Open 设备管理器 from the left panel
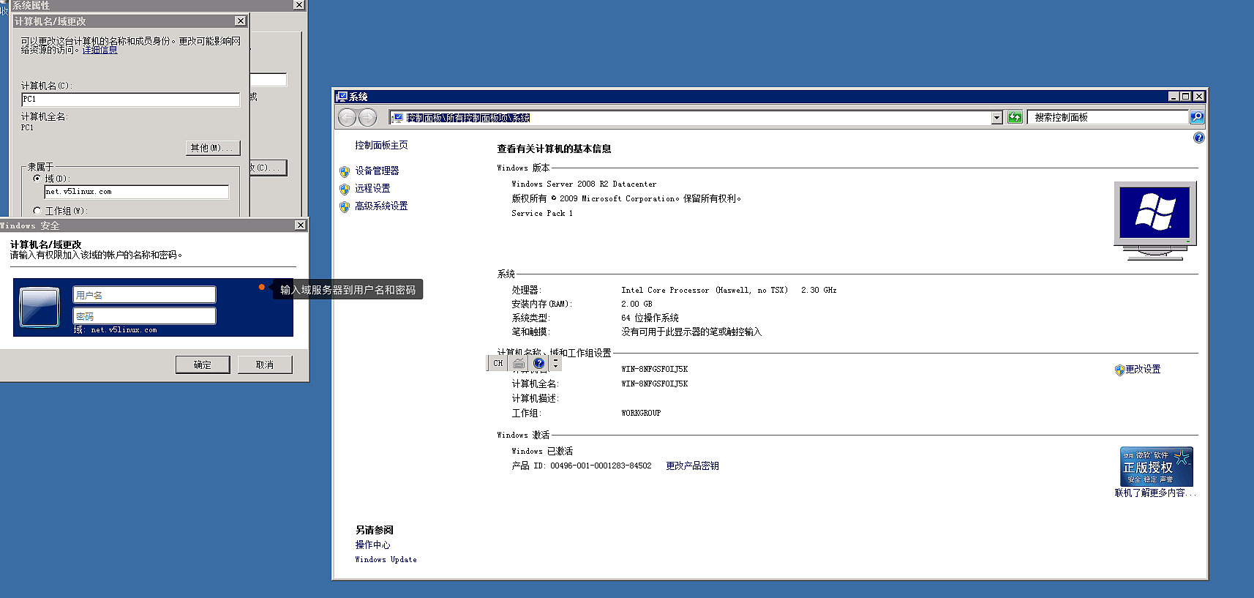The image size is (1254, 598). point(377,171)
